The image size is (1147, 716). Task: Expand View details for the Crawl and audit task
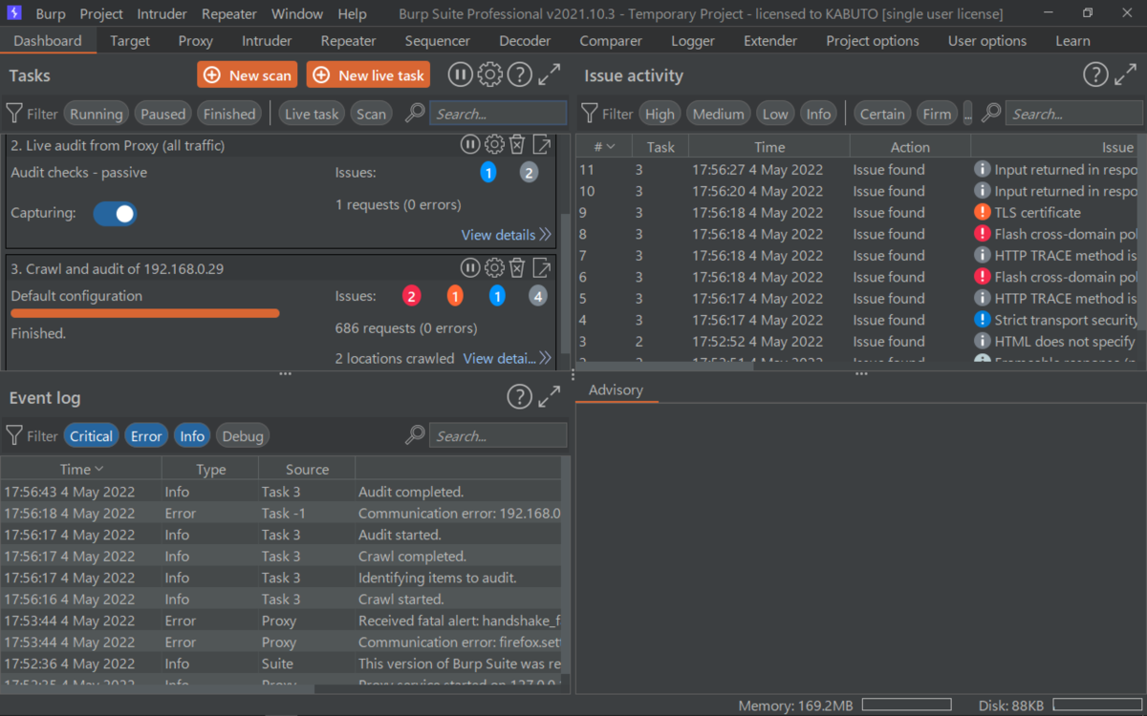507,358
